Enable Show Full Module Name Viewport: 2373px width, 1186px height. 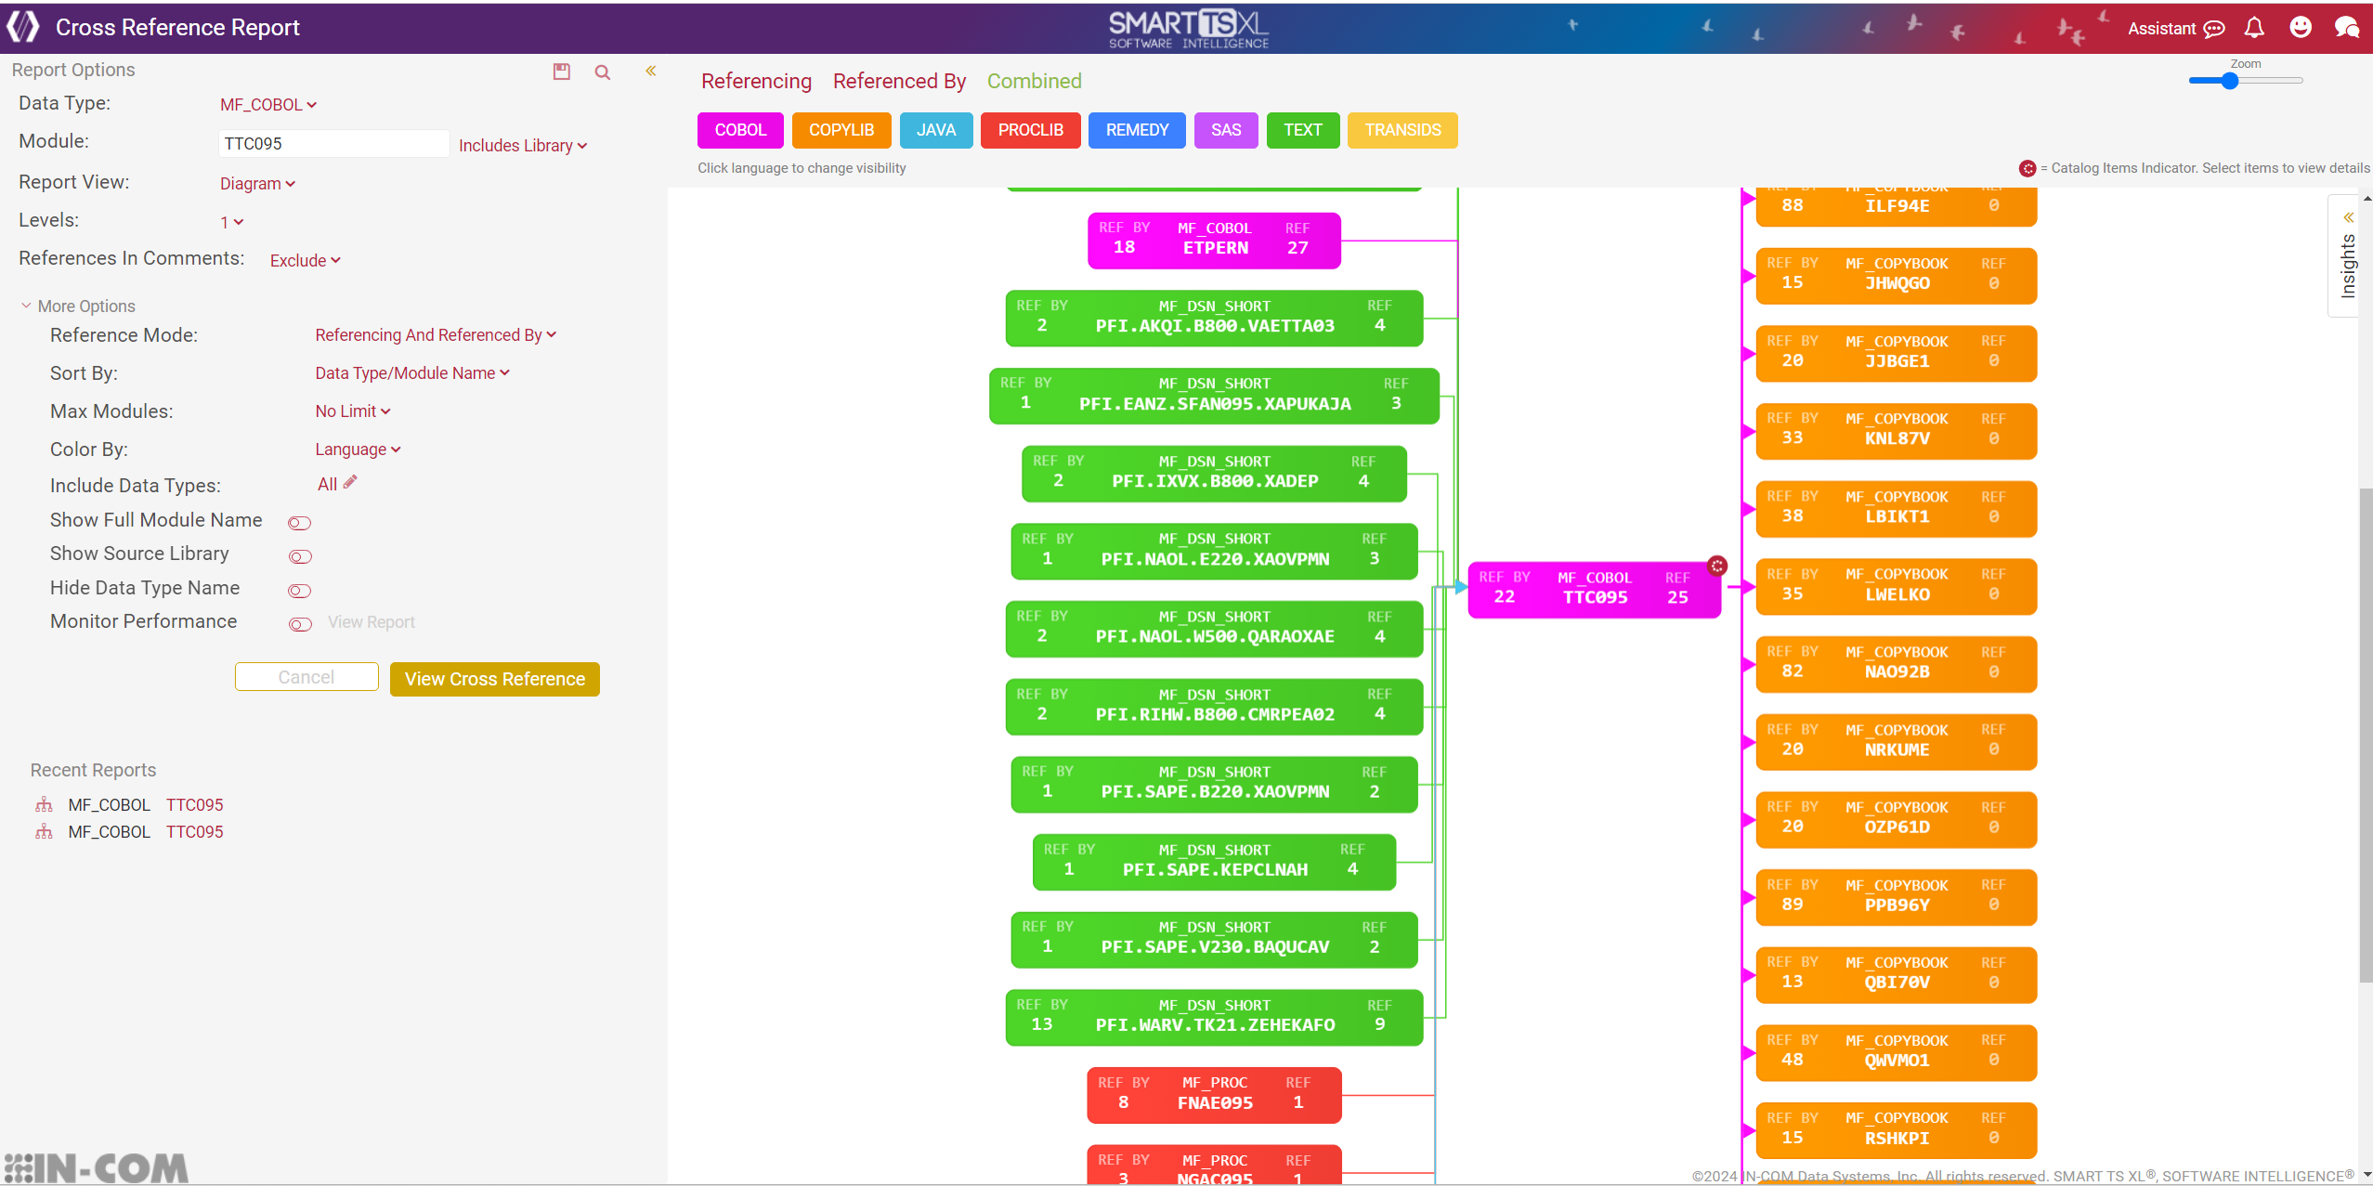coord(299,522)
